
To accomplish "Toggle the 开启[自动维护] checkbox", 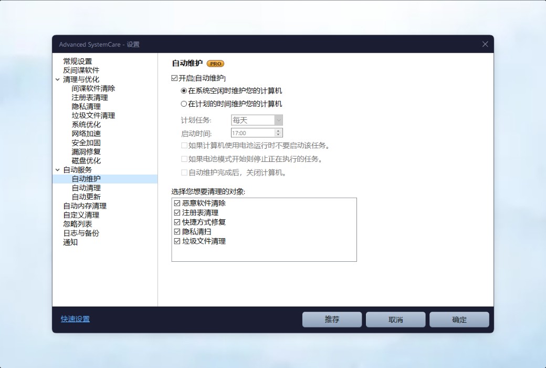I will pos(174,78).
